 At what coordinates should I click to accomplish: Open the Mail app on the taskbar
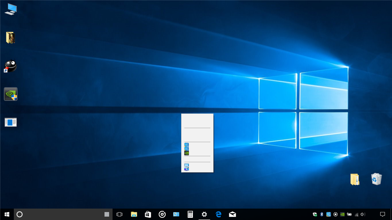pos(232,214)
